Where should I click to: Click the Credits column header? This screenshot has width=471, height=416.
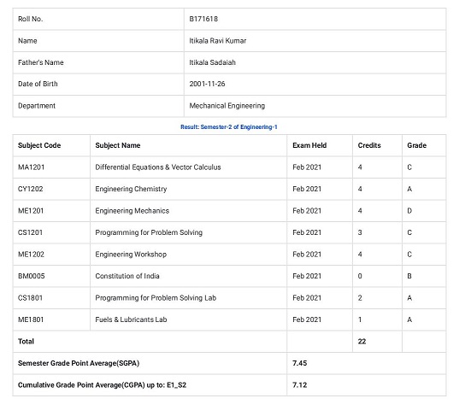[x=369, y=145]
